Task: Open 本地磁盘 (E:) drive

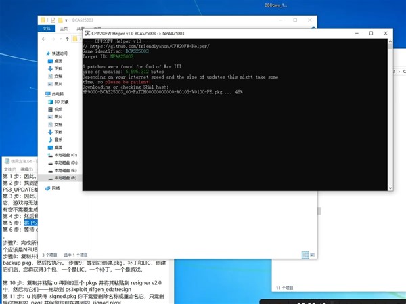Action: tap(62, 170)
